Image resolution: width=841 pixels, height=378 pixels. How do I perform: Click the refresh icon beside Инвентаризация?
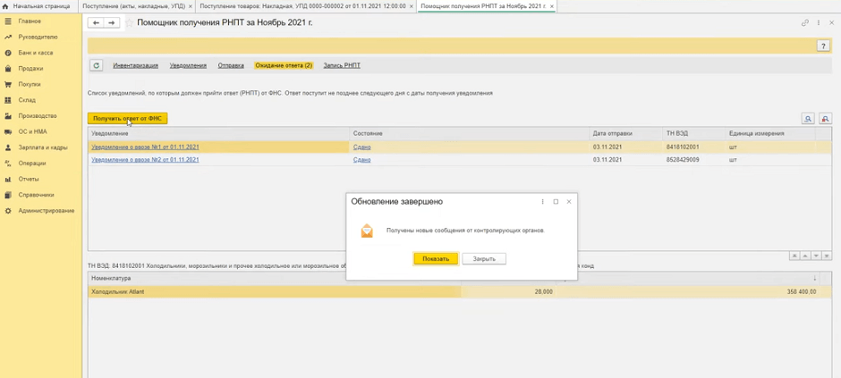coord(97,65)
